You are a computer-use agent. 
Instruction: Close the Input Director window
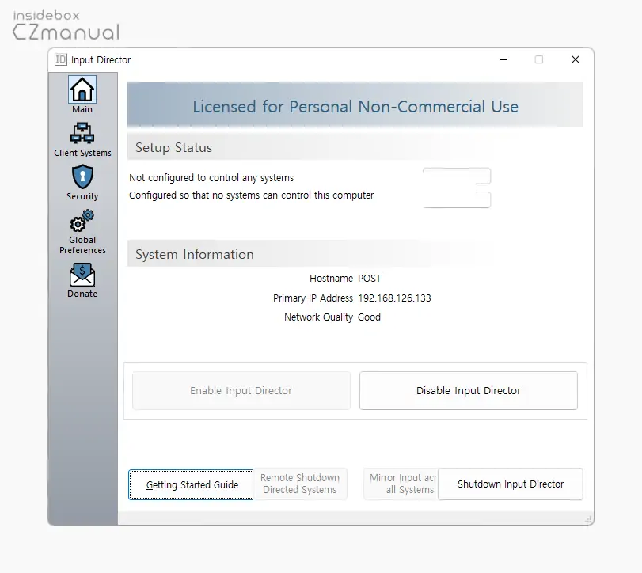click(576, 59)
